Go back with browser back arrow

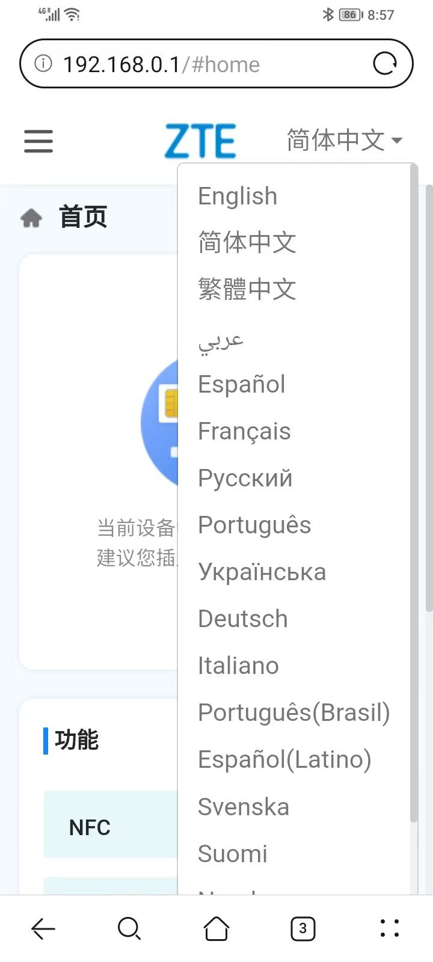point(43,929)
